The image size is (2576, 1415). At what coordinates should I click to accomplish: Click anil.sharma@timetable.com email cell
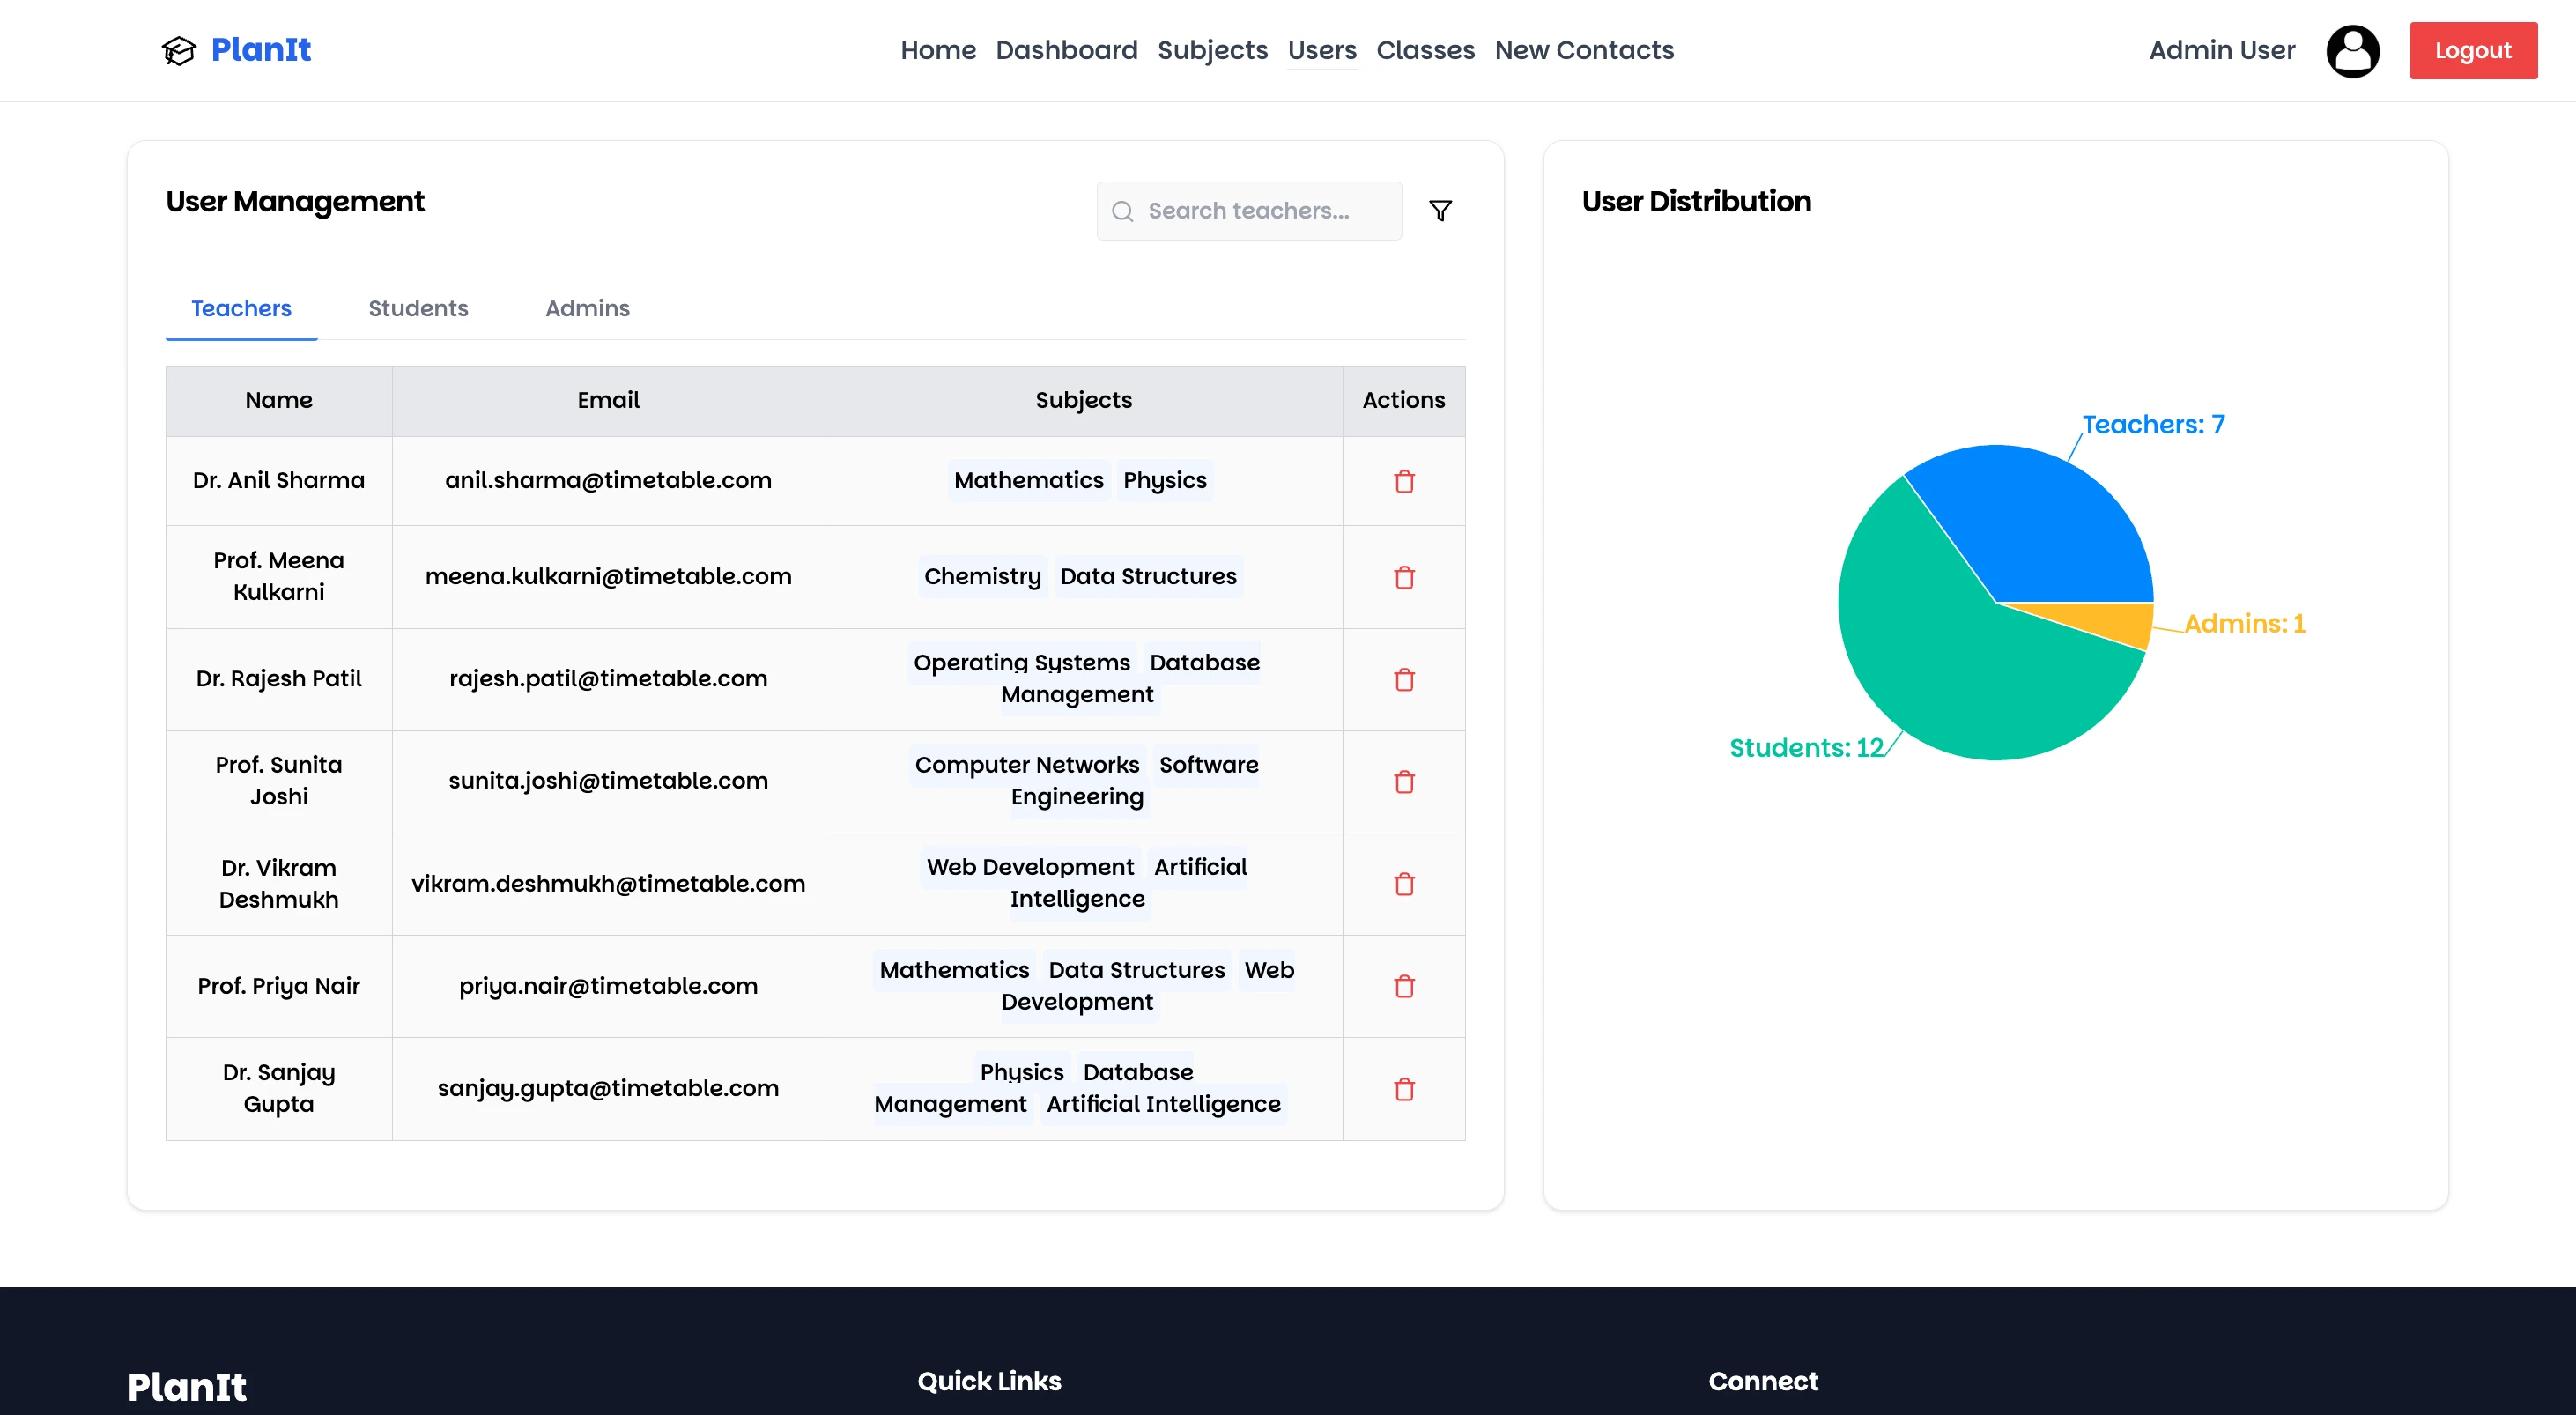(x=608, y=480)
